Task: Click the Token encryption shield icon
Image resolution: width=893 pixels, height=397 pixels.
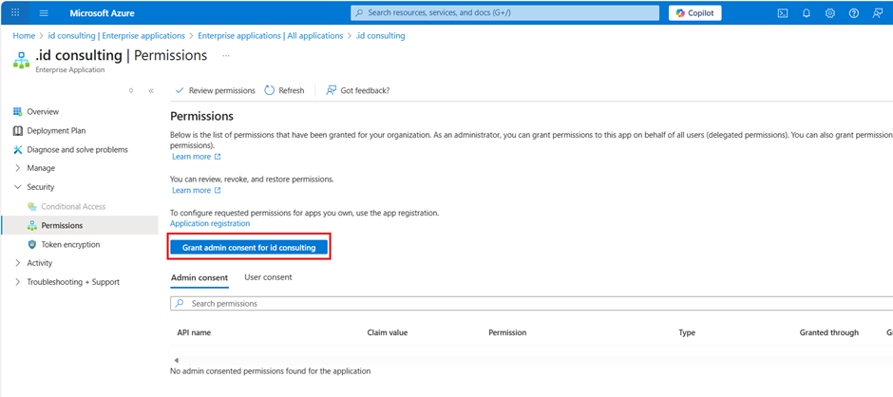Action: coord(32,244)
